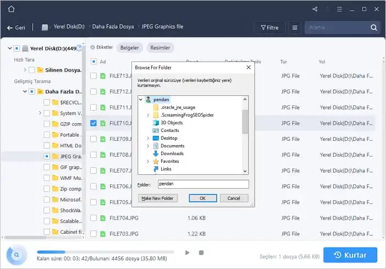
Task: Toggle the checkbox for FILE710.JPG
Action: click(93, 123)
